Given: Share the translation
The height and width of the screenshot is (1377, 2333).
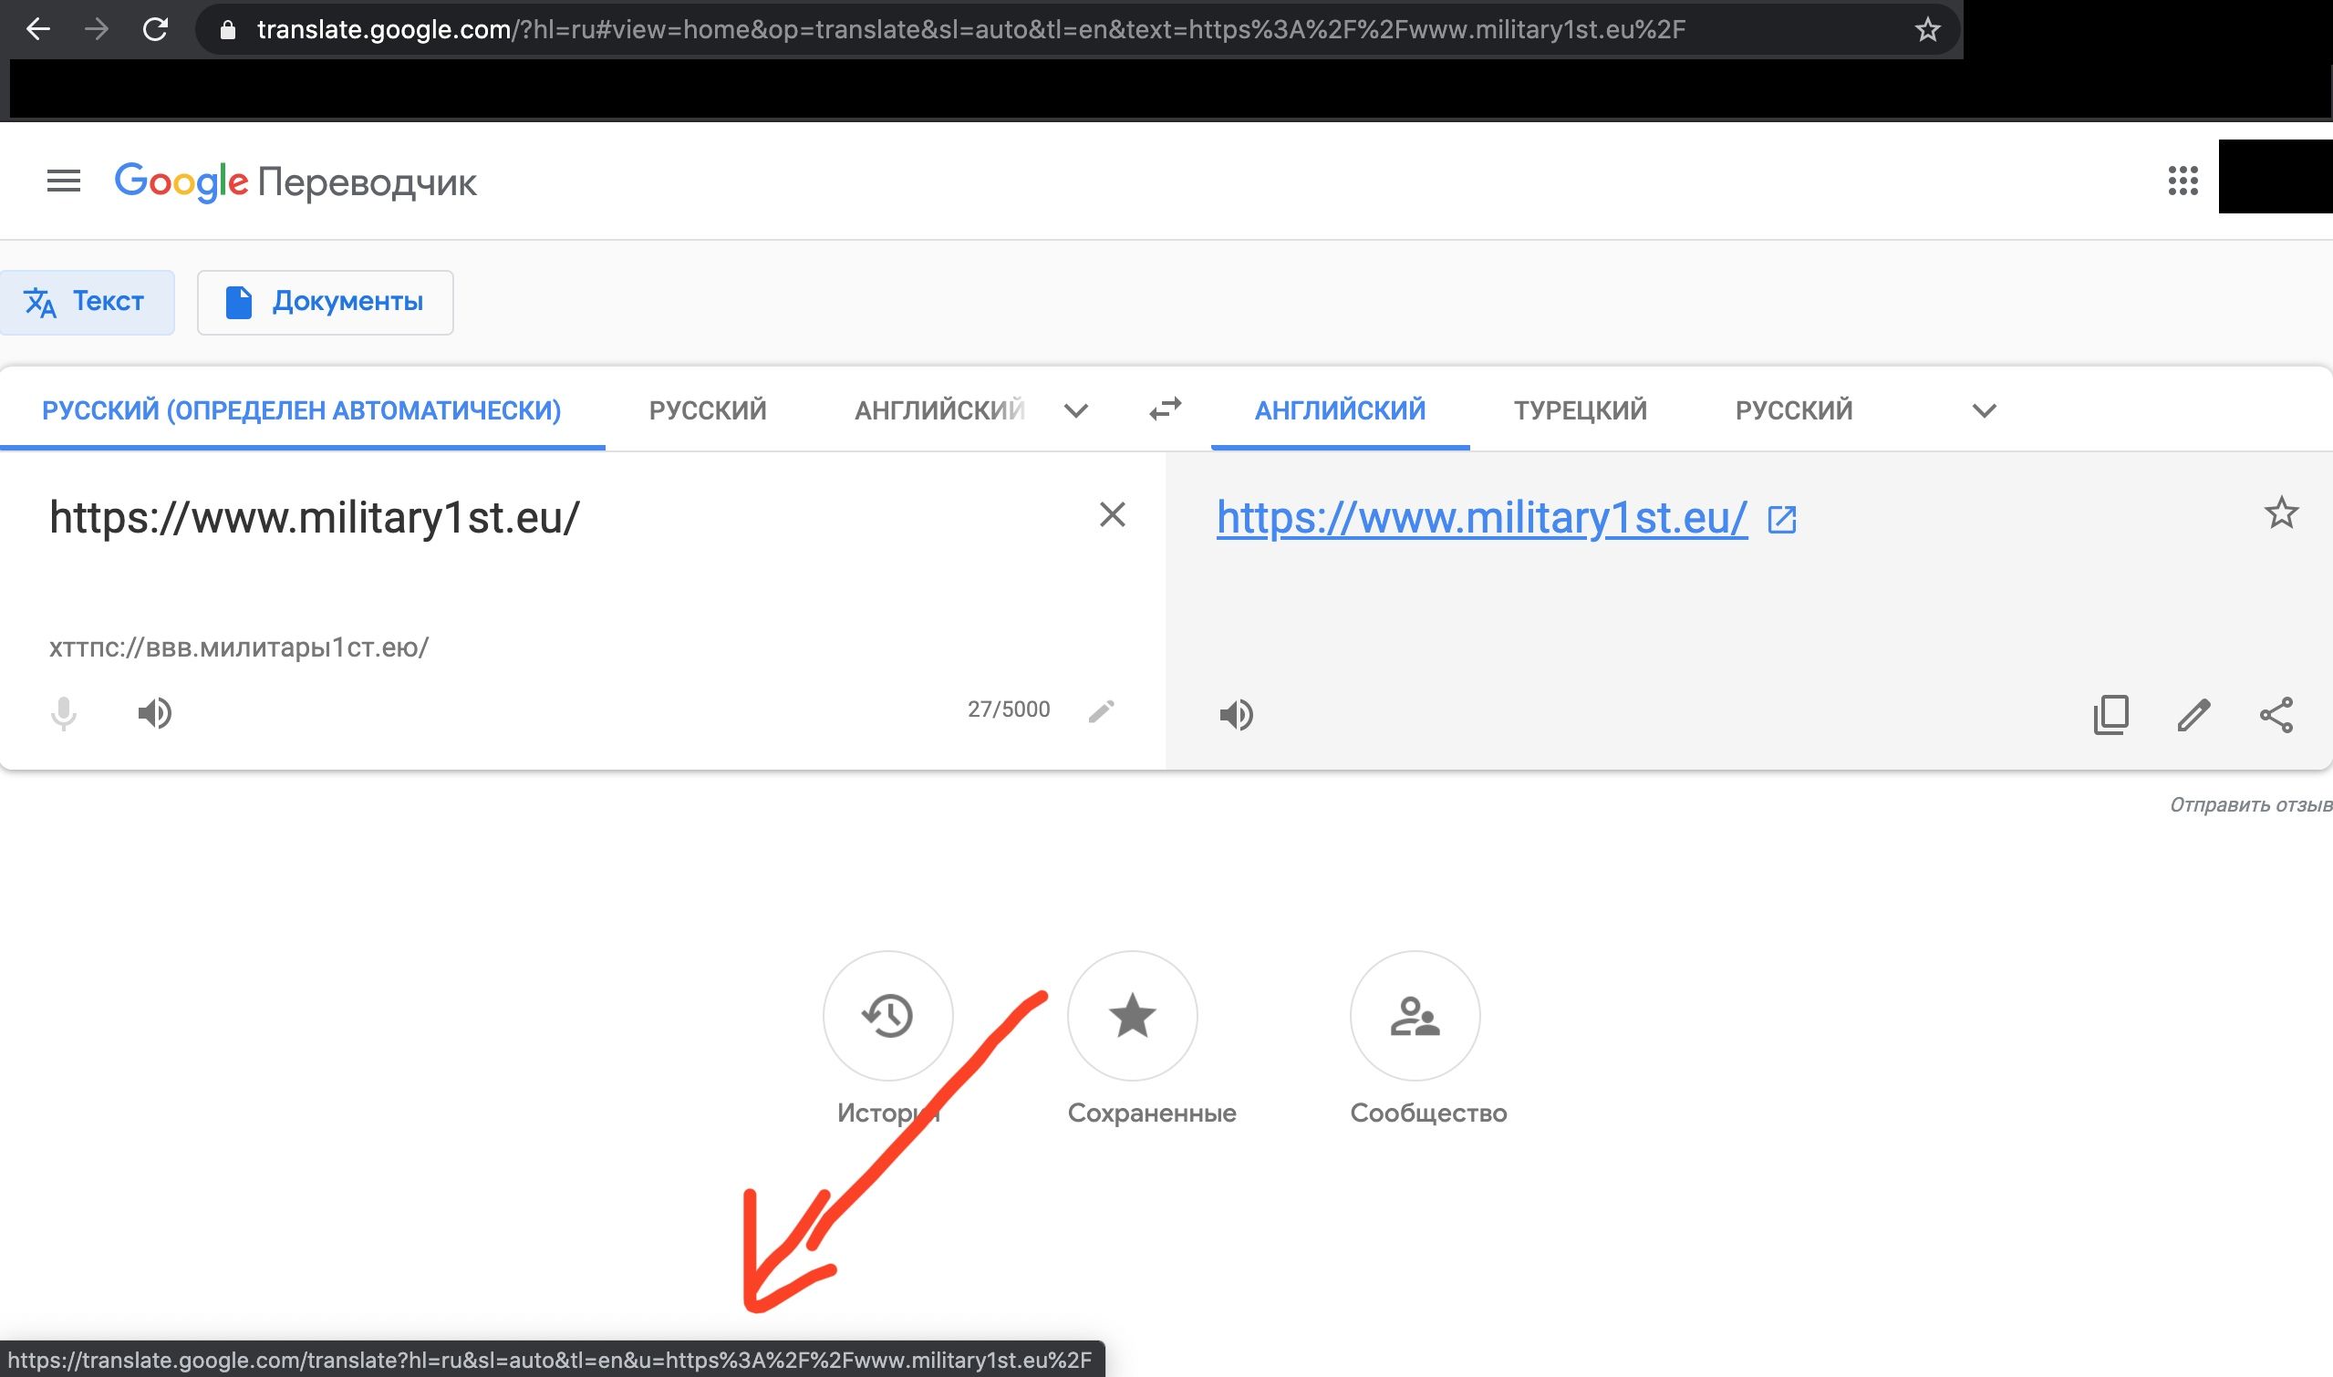Looking at the screenshot, I should (2276, 714).
